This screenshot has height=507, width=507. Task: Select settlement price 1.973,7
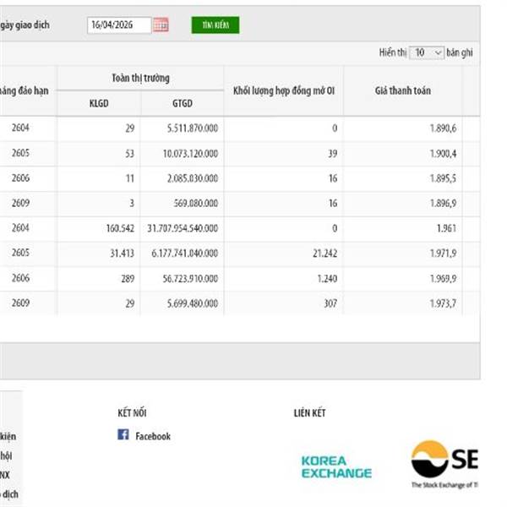[443, 303]
